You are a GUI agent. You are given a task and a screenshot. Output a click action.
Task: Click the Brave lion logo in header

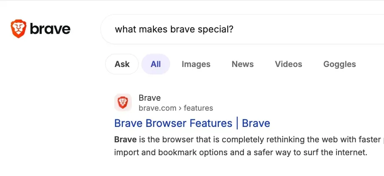click(x=18, y=29)
